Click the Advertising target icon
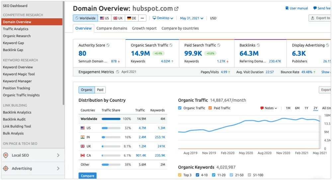This screenshot has height=180, width=332. [6, 168]
